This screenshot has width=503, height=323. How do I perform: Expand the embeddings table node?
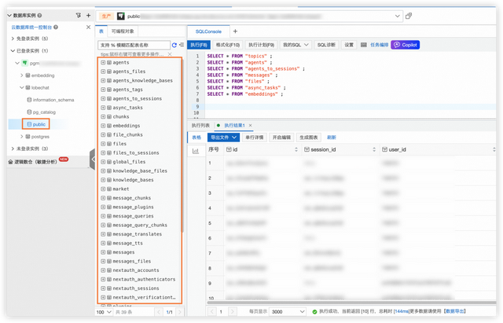(103, 126)
